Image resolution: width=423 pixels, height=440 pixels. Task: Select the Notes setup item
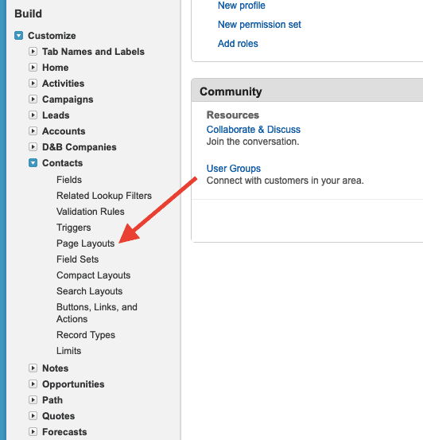(x=56, y=368)
